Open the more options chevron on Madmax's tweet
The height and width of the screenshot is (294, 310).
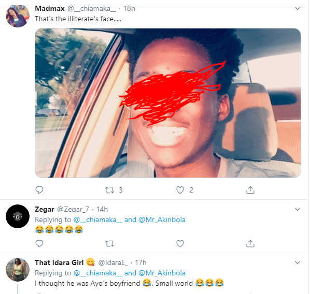[x=298, y=8]
